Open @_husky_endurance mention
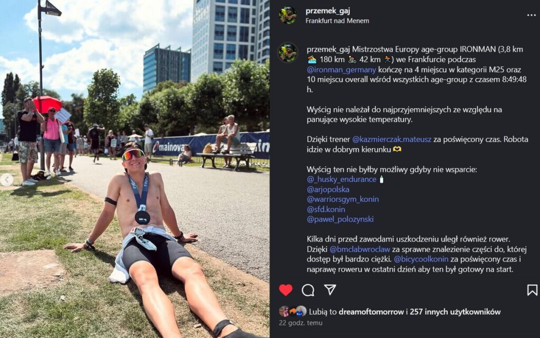Screen dimensions: 540x338 341,179
